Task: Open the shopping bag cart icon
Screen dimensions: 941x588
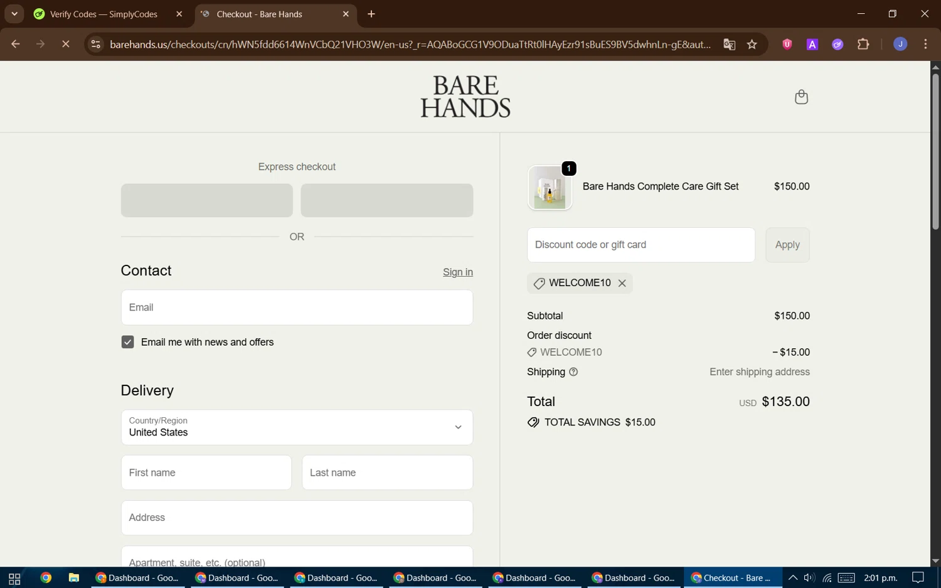Action: pos(801,97)
